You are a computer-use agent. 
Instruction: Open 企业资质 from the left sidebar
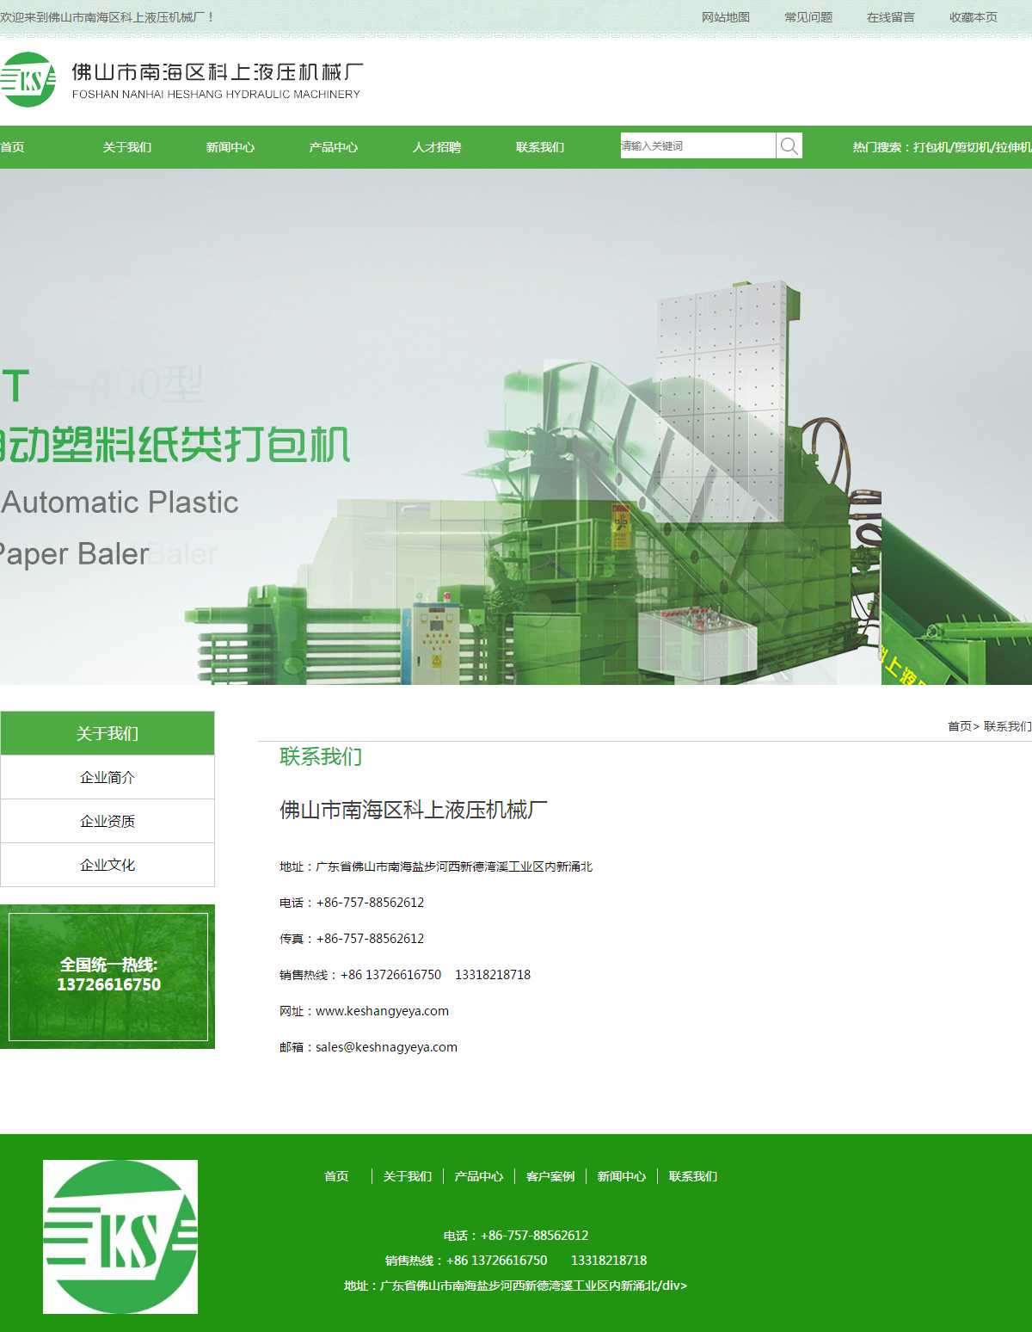point(107,821)
